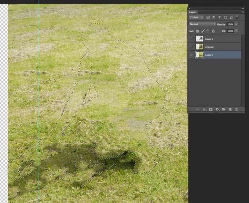Create a new layer group
Viewport: 249px width, 203px height.
click(x=223, y=109)
